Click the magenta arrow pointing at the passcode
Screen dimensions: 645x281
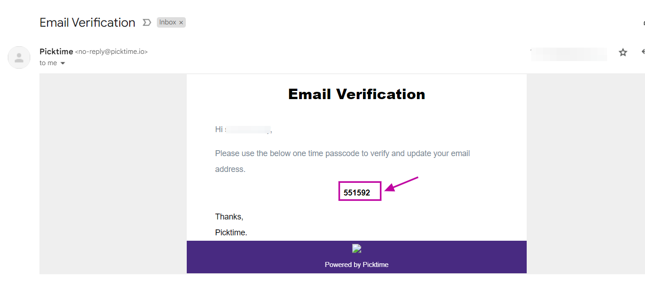coord(401,185)
